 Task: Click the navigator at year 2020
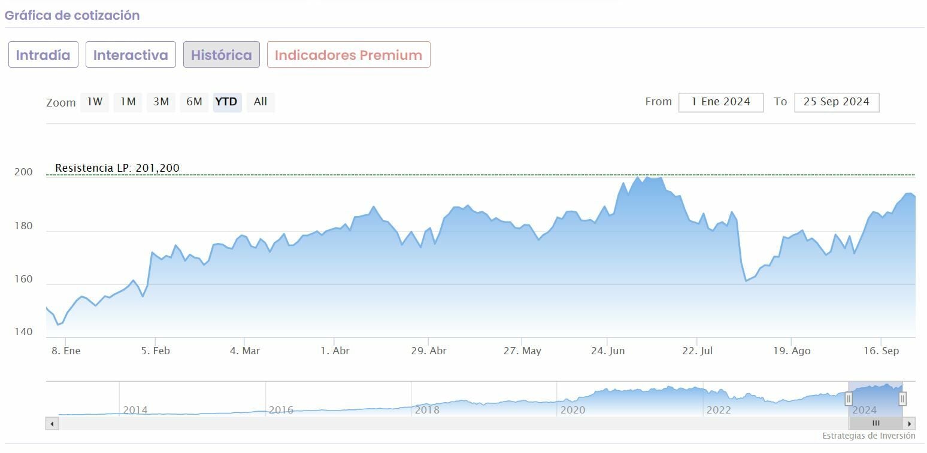[x=572, y=410]
